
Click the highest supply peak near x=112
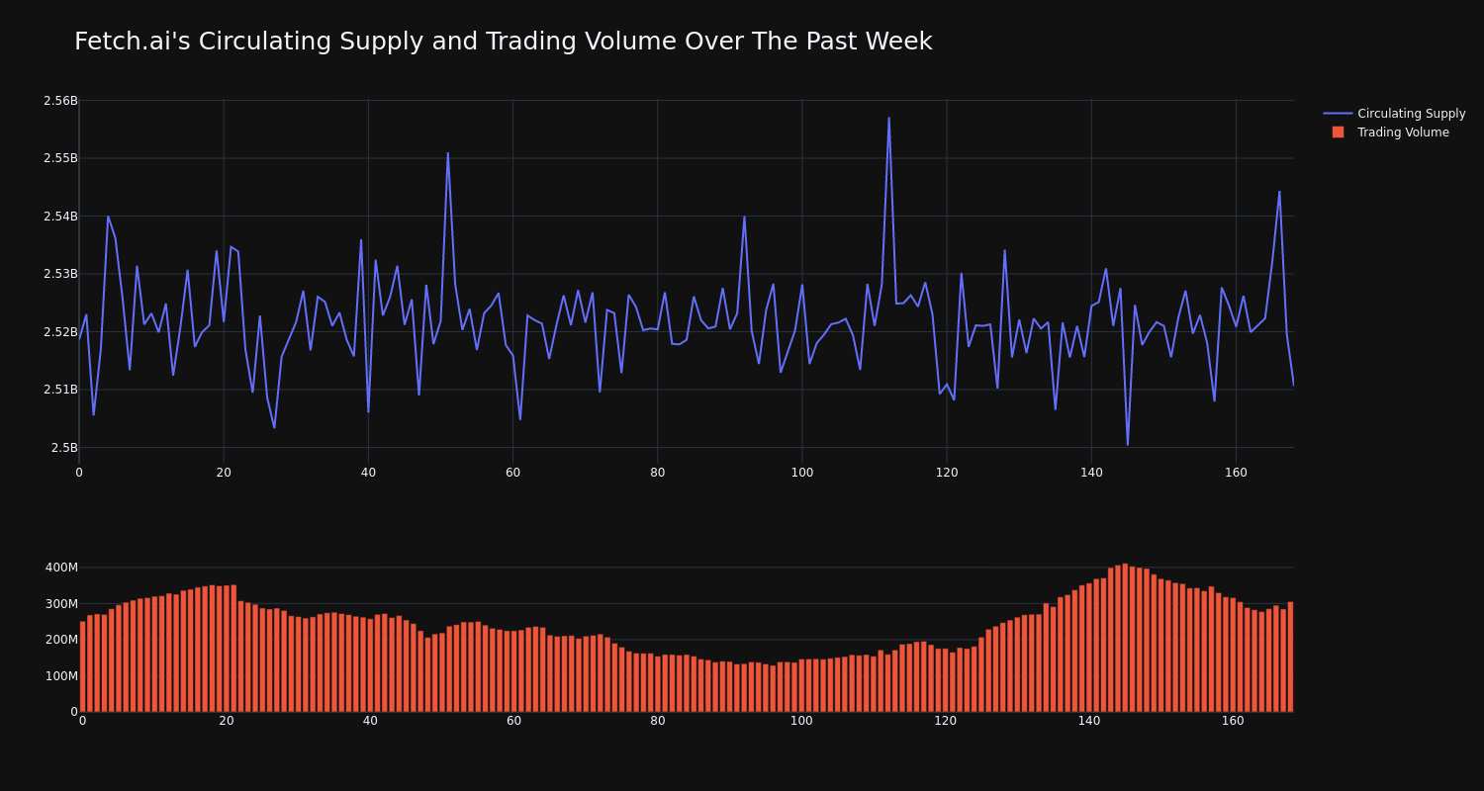pyautogui.click(x=888, y=118)
